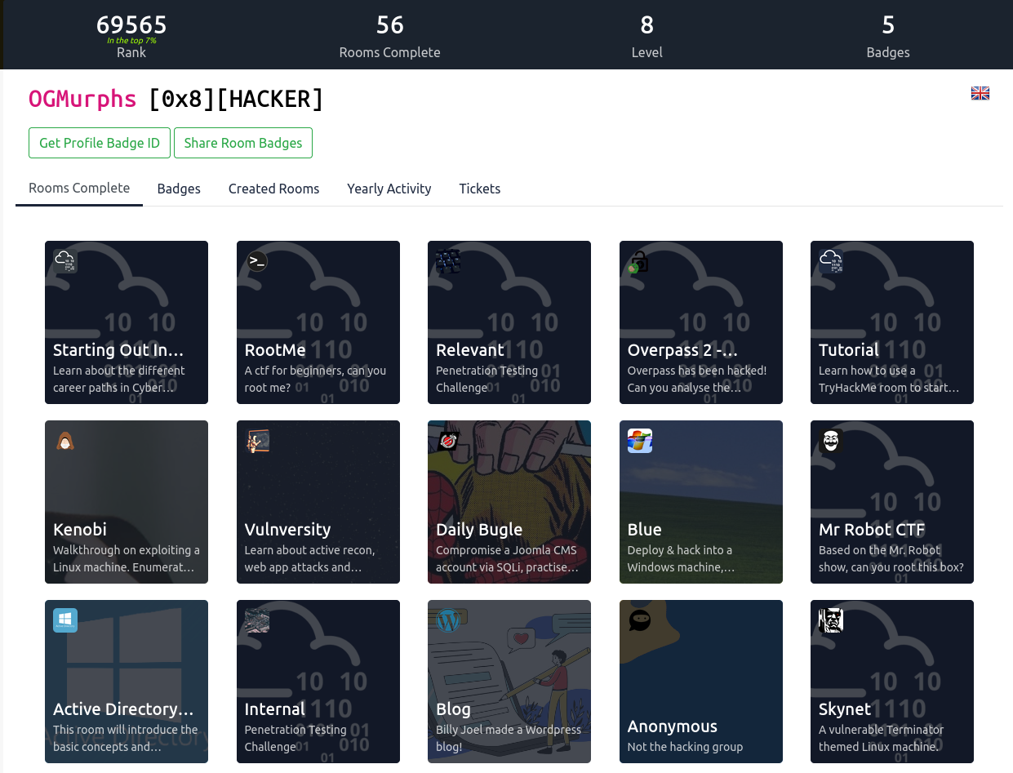Open the Relevant room title
This screenshot has width=1013, height=773.
point(470,350)
